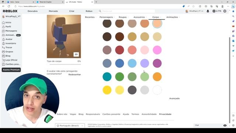Open the browser profile icon
Viewport: 236px width, 133px height.
[x=222, y=6]
